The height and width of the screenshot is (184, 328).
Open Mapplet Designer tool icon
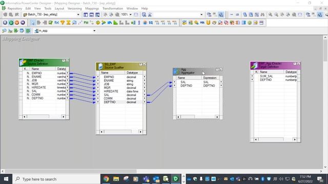22,31
